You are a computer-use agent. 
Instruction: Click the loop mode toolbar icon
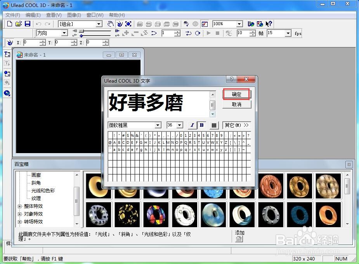tap(189, 33)
